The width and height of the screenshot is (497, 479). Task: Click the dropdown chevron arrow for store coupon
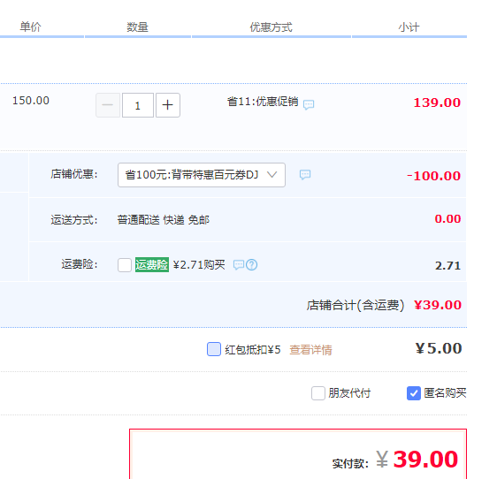(x=272, y=175)
